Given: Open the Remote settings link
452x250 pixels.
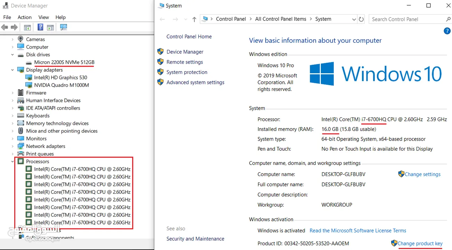Looking at the screenshot, I should coord(185,62).
